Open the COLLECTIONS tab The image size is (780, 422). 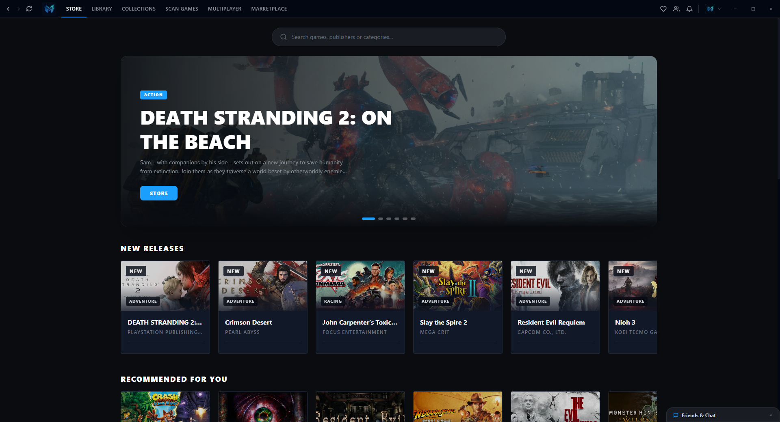click(x=139, y=9)
